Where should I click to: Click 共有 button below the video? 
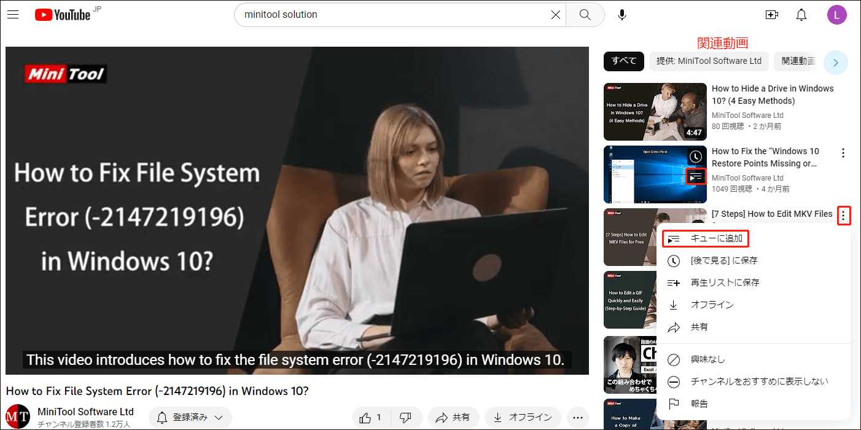[453, 418]
